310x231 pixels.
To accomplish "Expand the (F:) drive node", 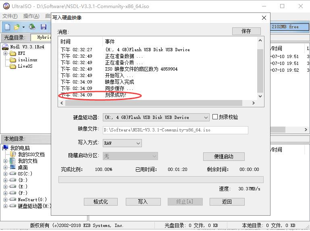I will 6,193.
